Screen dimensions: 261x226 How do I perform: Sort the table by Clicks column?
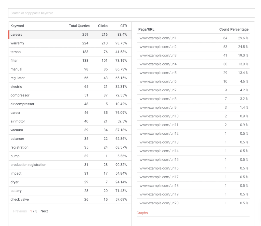(103, 26)
